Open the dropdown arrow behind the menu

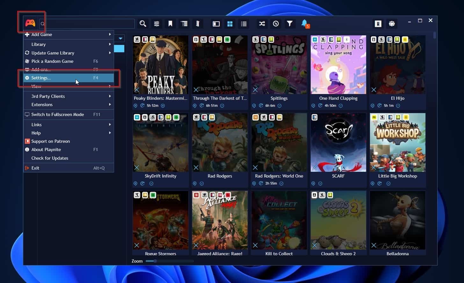[x=120, y=39]
